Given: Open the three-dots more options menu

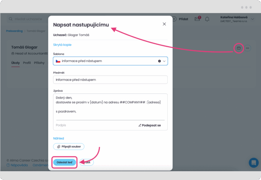Looking at the screenshot, I should tap(248, 48).
